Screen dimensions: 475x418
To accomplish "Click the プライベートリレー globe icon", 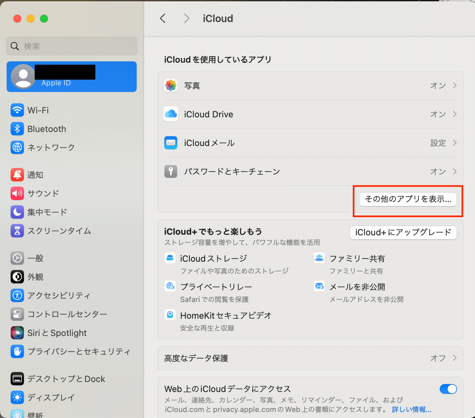I will tap(170, 286).
